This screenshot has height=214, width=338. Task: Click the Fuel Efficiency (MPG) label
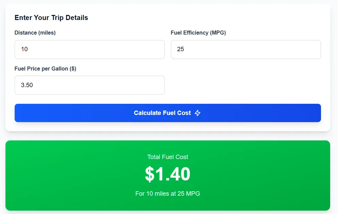click(198, 33)
